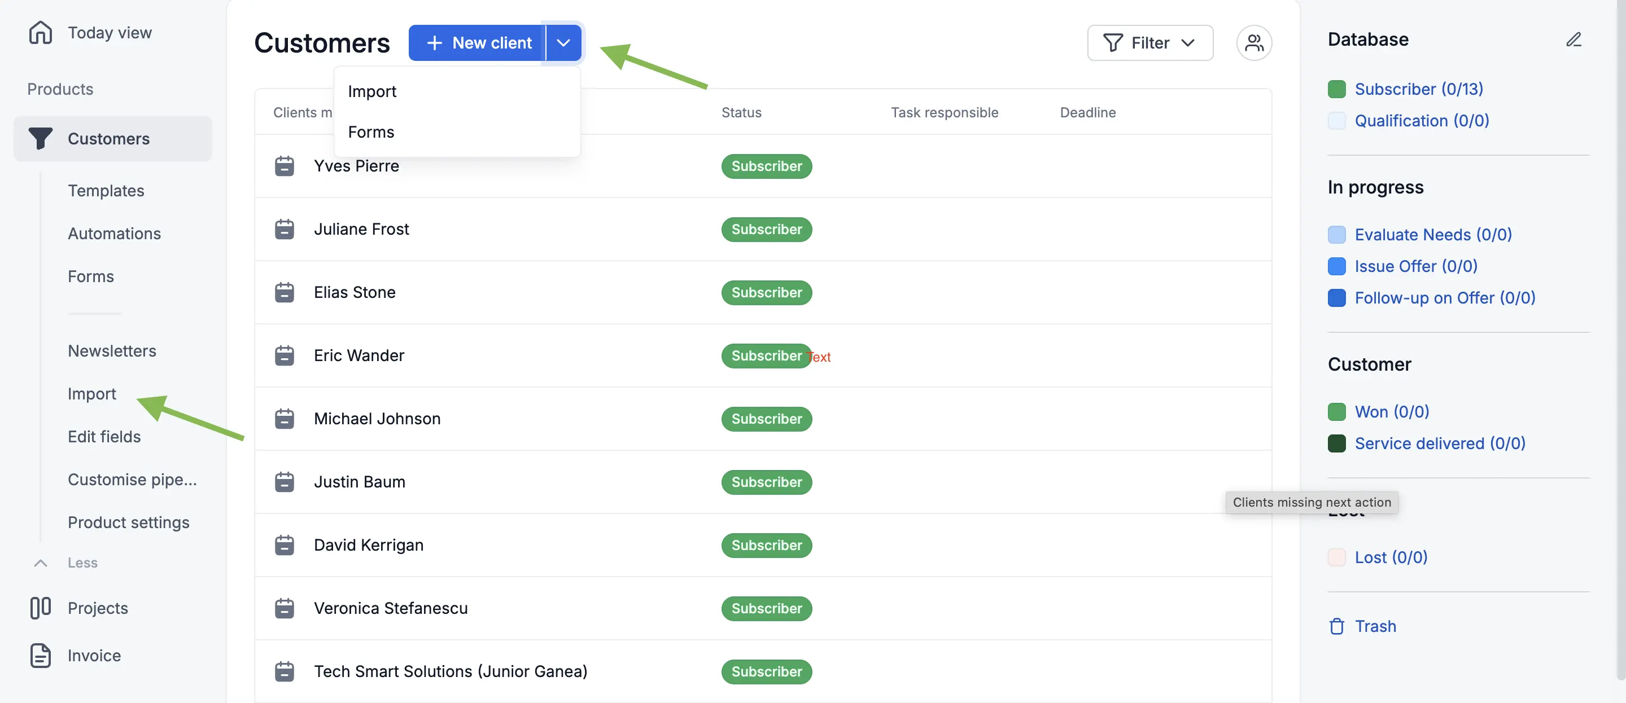Click the dark green Service delivered swatch
Screen dimensions: 1626x703
tap(1336, 443)
